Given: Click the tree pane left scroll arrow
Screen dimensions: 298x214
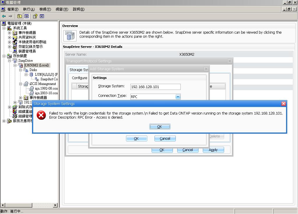Looking at the screenshot, I should pos(3,205).
